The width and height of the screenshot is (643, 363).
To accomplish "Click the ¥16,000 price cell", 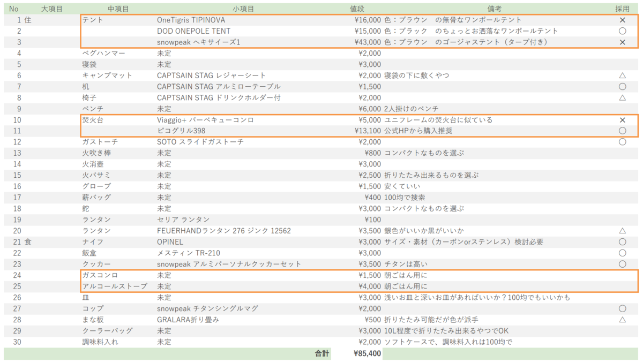I will tap(368, 20).
